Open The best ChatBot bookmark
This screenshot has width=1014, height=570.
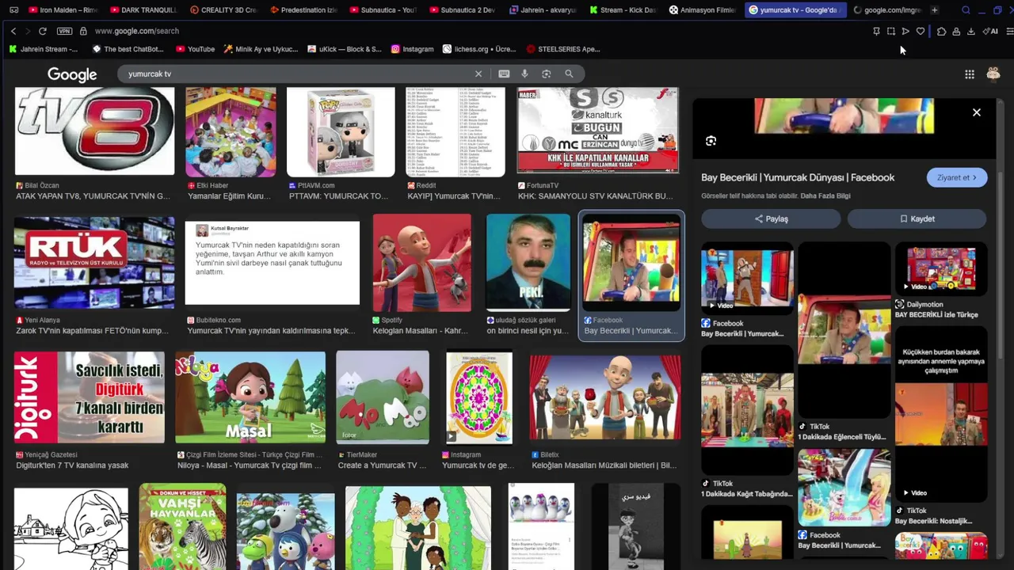(x=128, y=49)
